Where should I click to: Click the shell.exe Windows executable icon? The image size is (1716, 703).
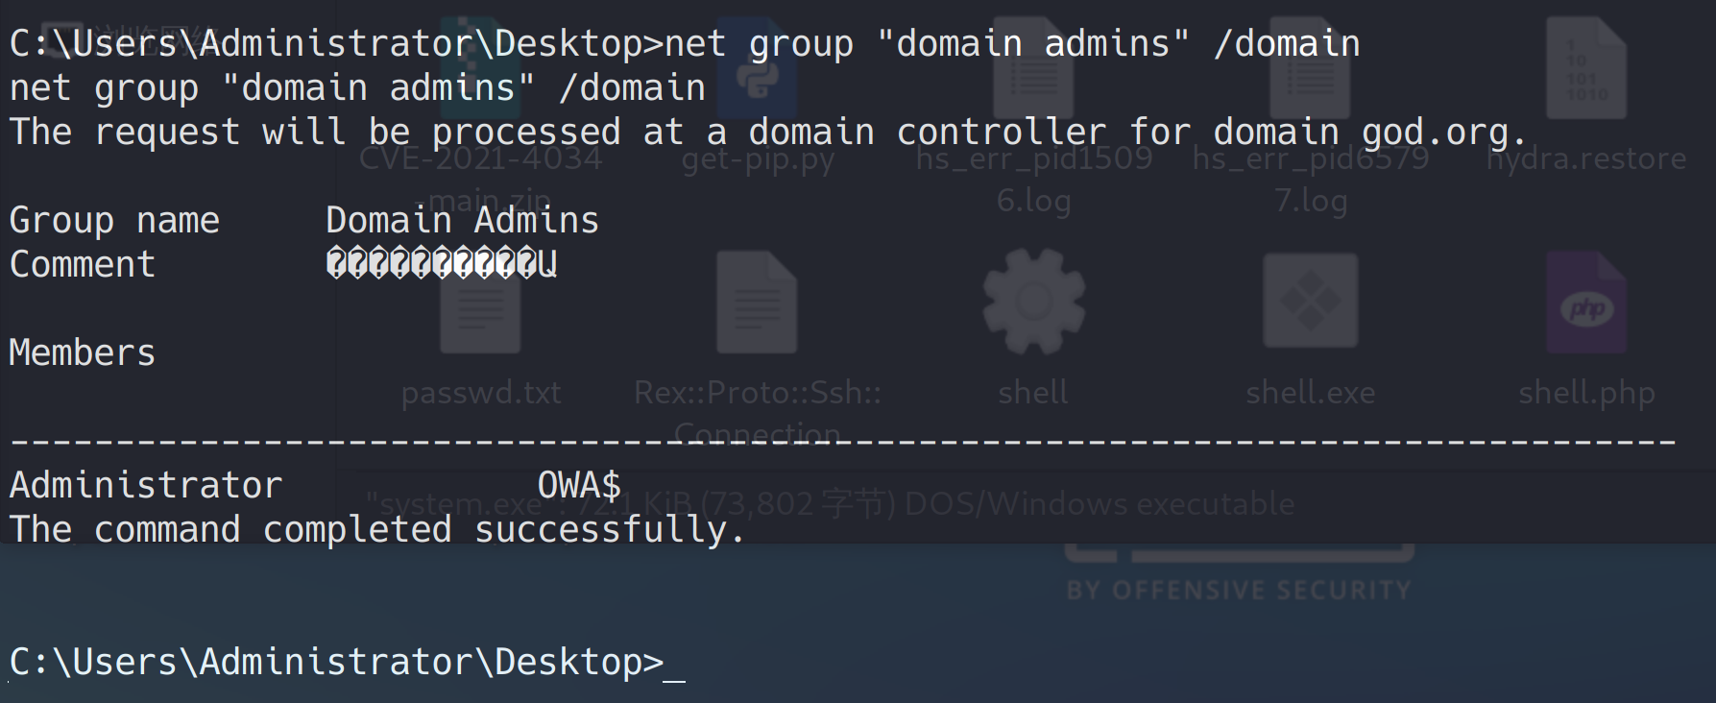pos(1311,303)
